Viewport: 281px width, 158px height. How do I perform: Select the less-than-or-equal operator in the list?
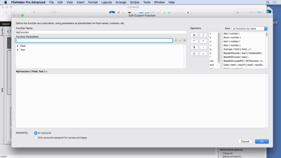(x=211, y=53)
